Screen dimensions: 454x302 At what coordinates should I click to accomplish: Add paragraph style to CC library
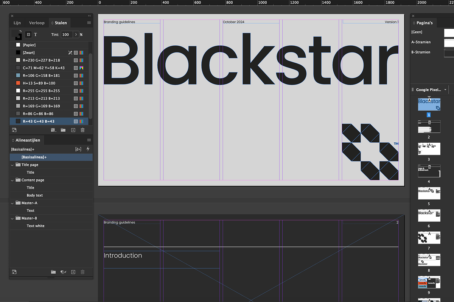pyautogui.click(x=14, y=272)
